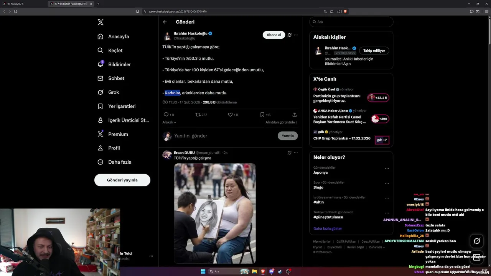
Task: Open Steam from taskbar
Action: point(280,271)
